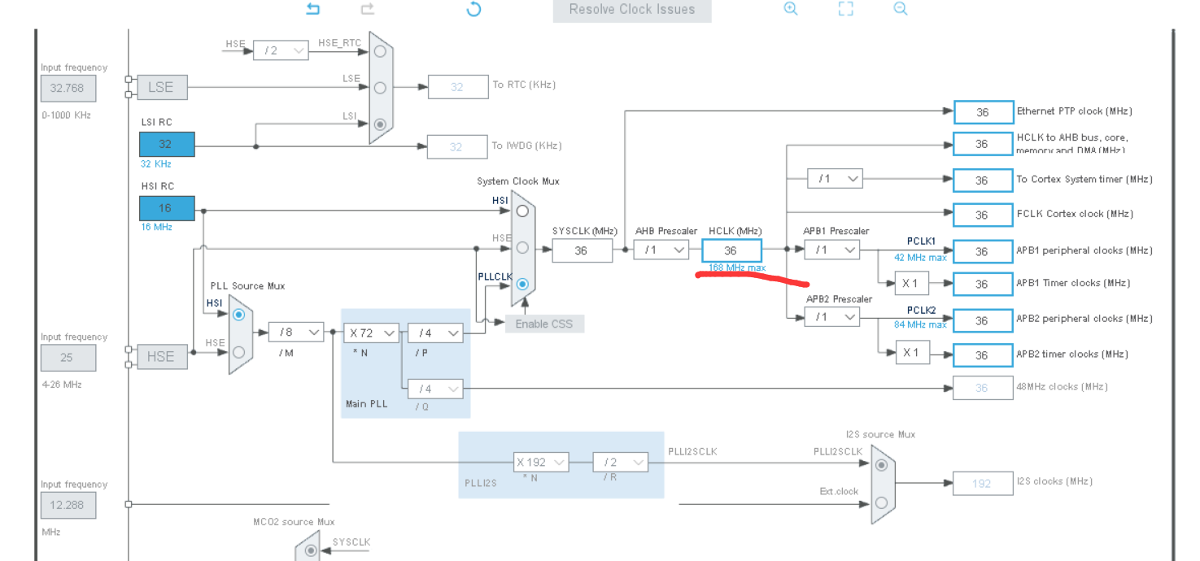Click the Cortex System timer value box

(983, 180)
